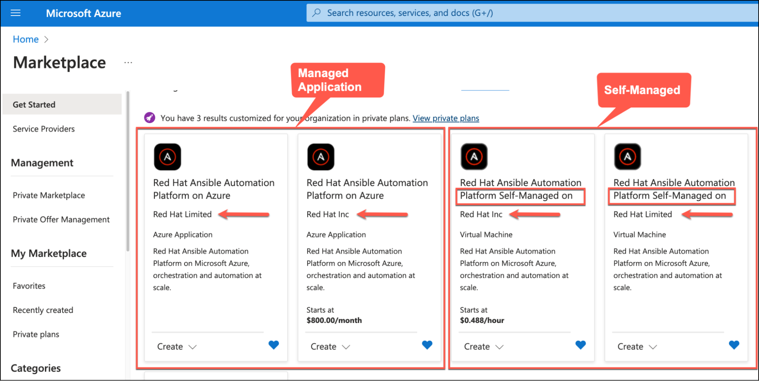
Task: Open the Marketplace ellipsis more options
Action: (x=128, y=63)
